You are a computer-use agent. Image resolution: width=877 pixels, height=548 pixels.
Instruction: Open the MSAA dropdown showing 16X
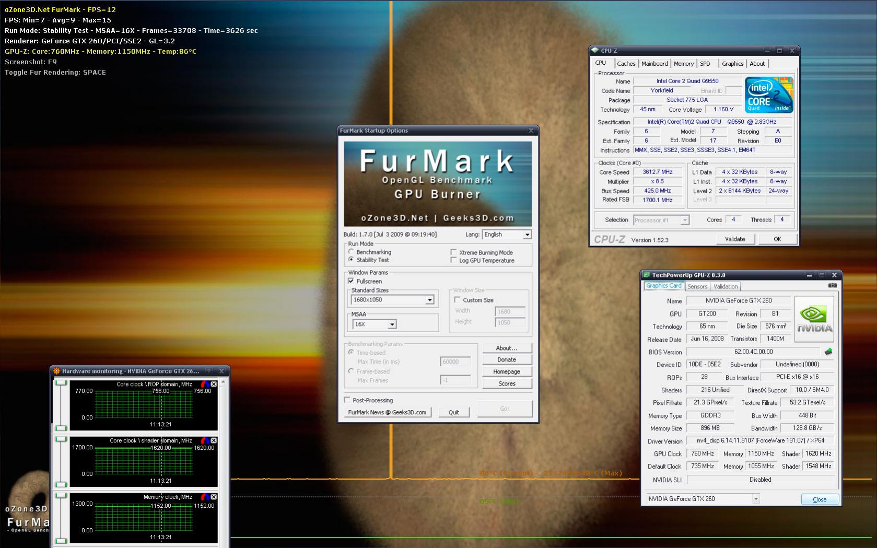pos(374,324)
